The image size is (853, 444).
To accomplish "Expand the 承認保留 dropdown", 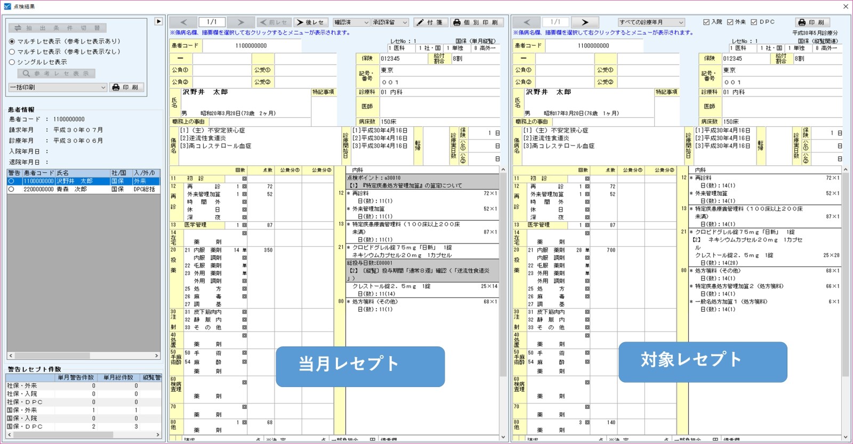I will (x=390, y=22).
